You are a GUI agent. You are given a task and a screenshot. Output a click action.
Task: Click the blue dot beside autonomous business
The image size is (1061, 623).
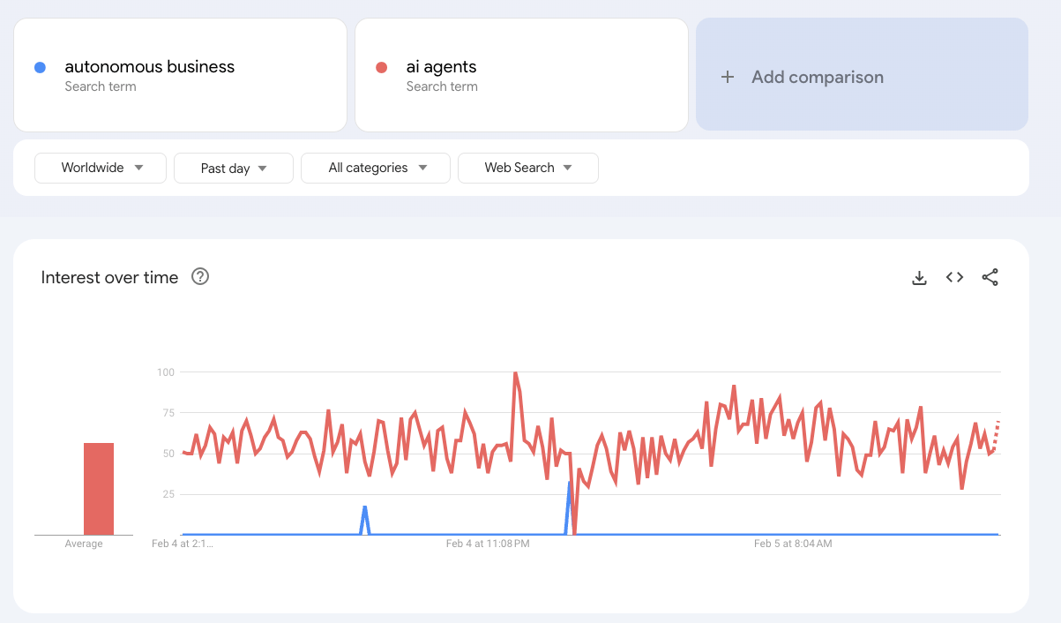[40, 67]
